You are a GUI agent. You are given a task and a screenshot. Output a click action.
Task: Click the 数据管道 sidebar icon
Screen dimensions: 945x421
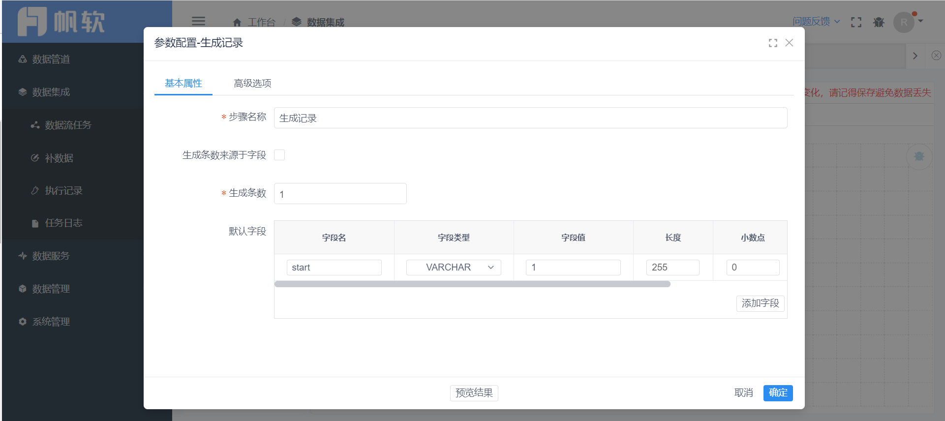click(x=22, y=59)
